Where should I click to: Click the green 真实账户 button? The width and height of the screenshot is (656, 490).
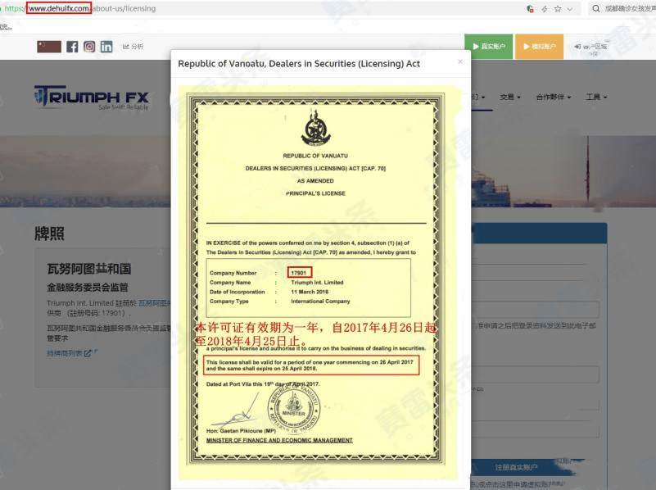pyautogui.click(x=488, y=47)
